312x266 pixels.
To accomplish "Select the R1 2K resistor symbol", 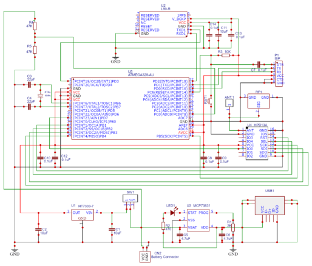I will point(233,227).
